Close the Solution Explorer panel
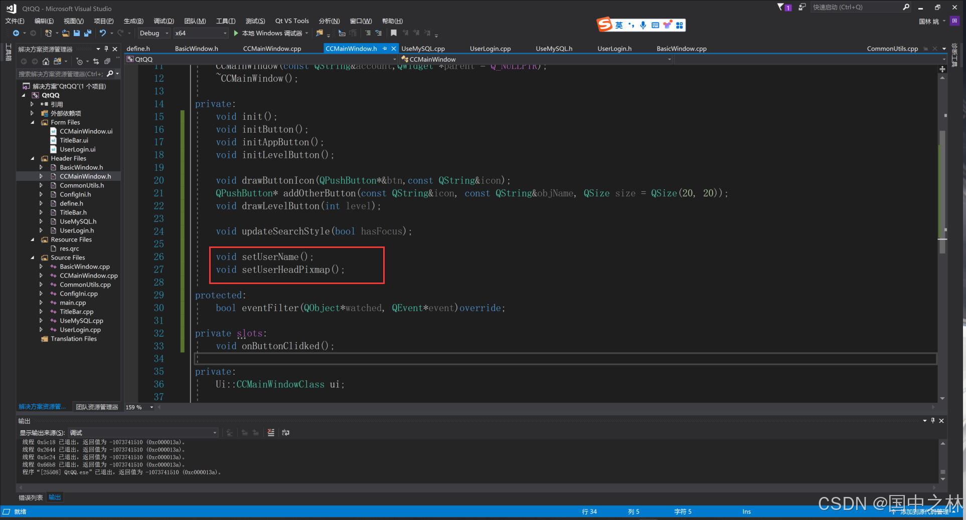This screenshot has width=966, height=520. click(115, 49)
